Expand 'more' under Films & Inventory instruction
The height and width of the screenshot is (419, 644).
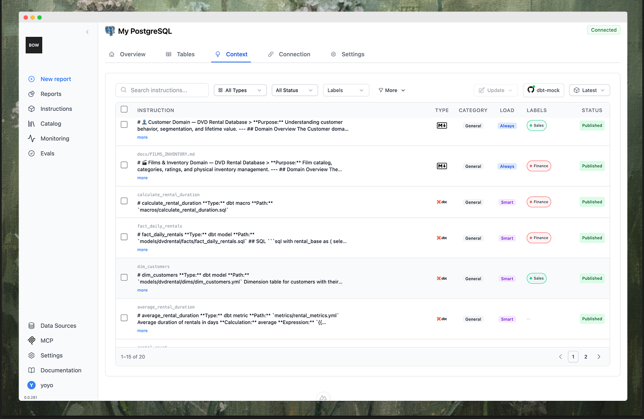142,178
